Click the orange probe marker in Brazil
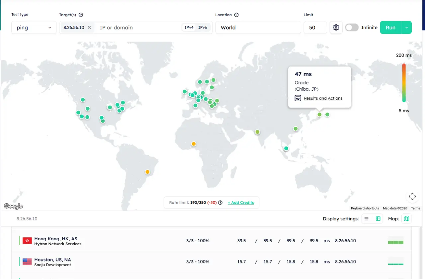The width and height of the screenshot is (425, 279). (147, 172)
